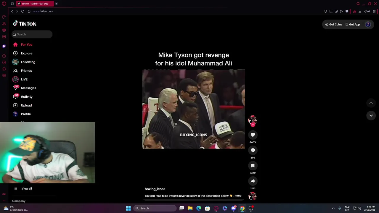Open the LIVE section
379x213 pixels.
tap(21, 79)
